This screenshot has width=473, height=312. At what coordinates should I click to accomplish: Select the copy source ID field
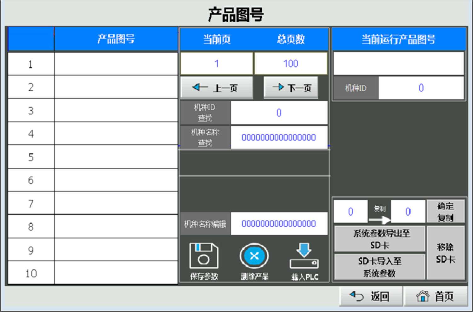pos(350,212)
